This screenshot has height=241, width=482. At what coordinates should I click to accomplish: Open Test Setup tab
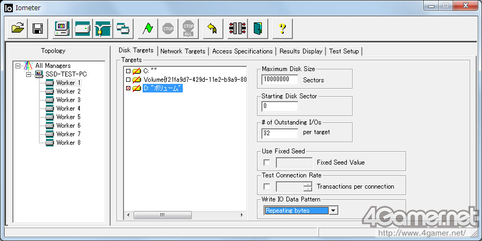click(x=344, y=51)
